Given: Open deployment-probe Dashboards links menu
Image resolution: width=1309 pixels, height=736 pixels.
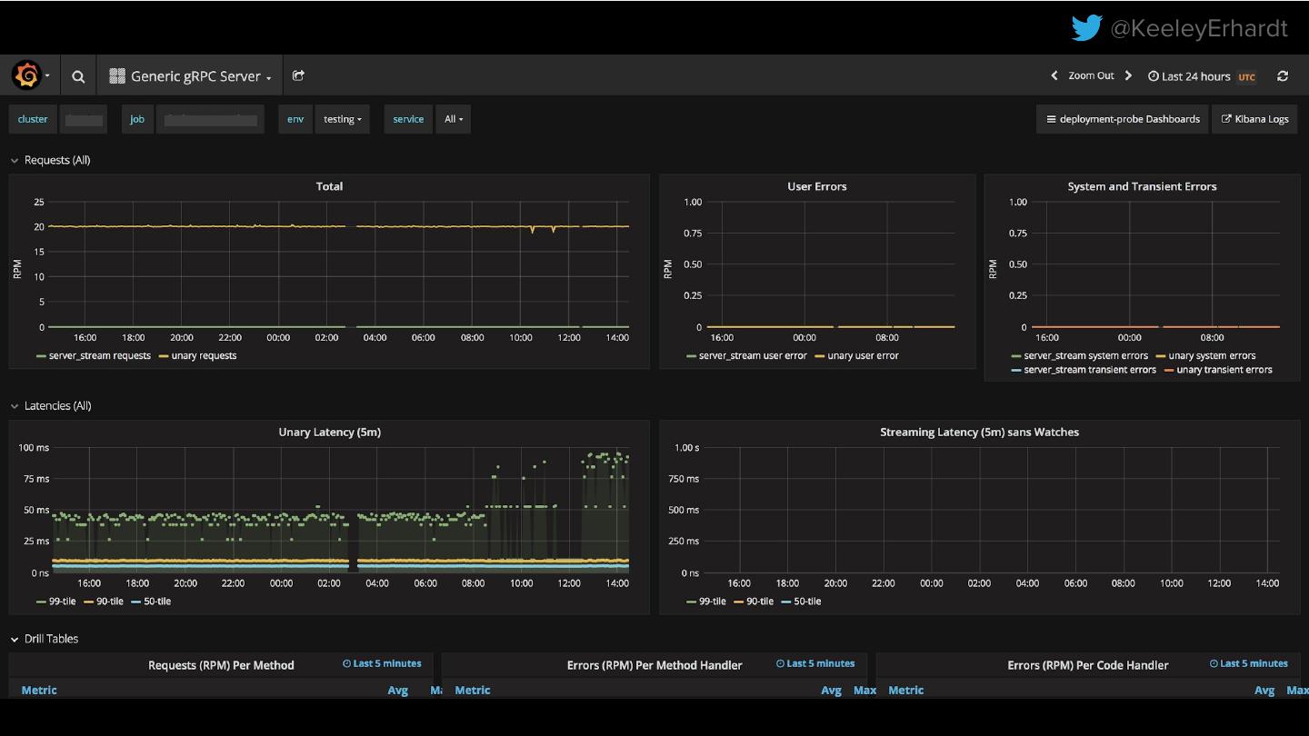Looking at the screenshot, I should pyautogui.click(x=1123, y=119).
